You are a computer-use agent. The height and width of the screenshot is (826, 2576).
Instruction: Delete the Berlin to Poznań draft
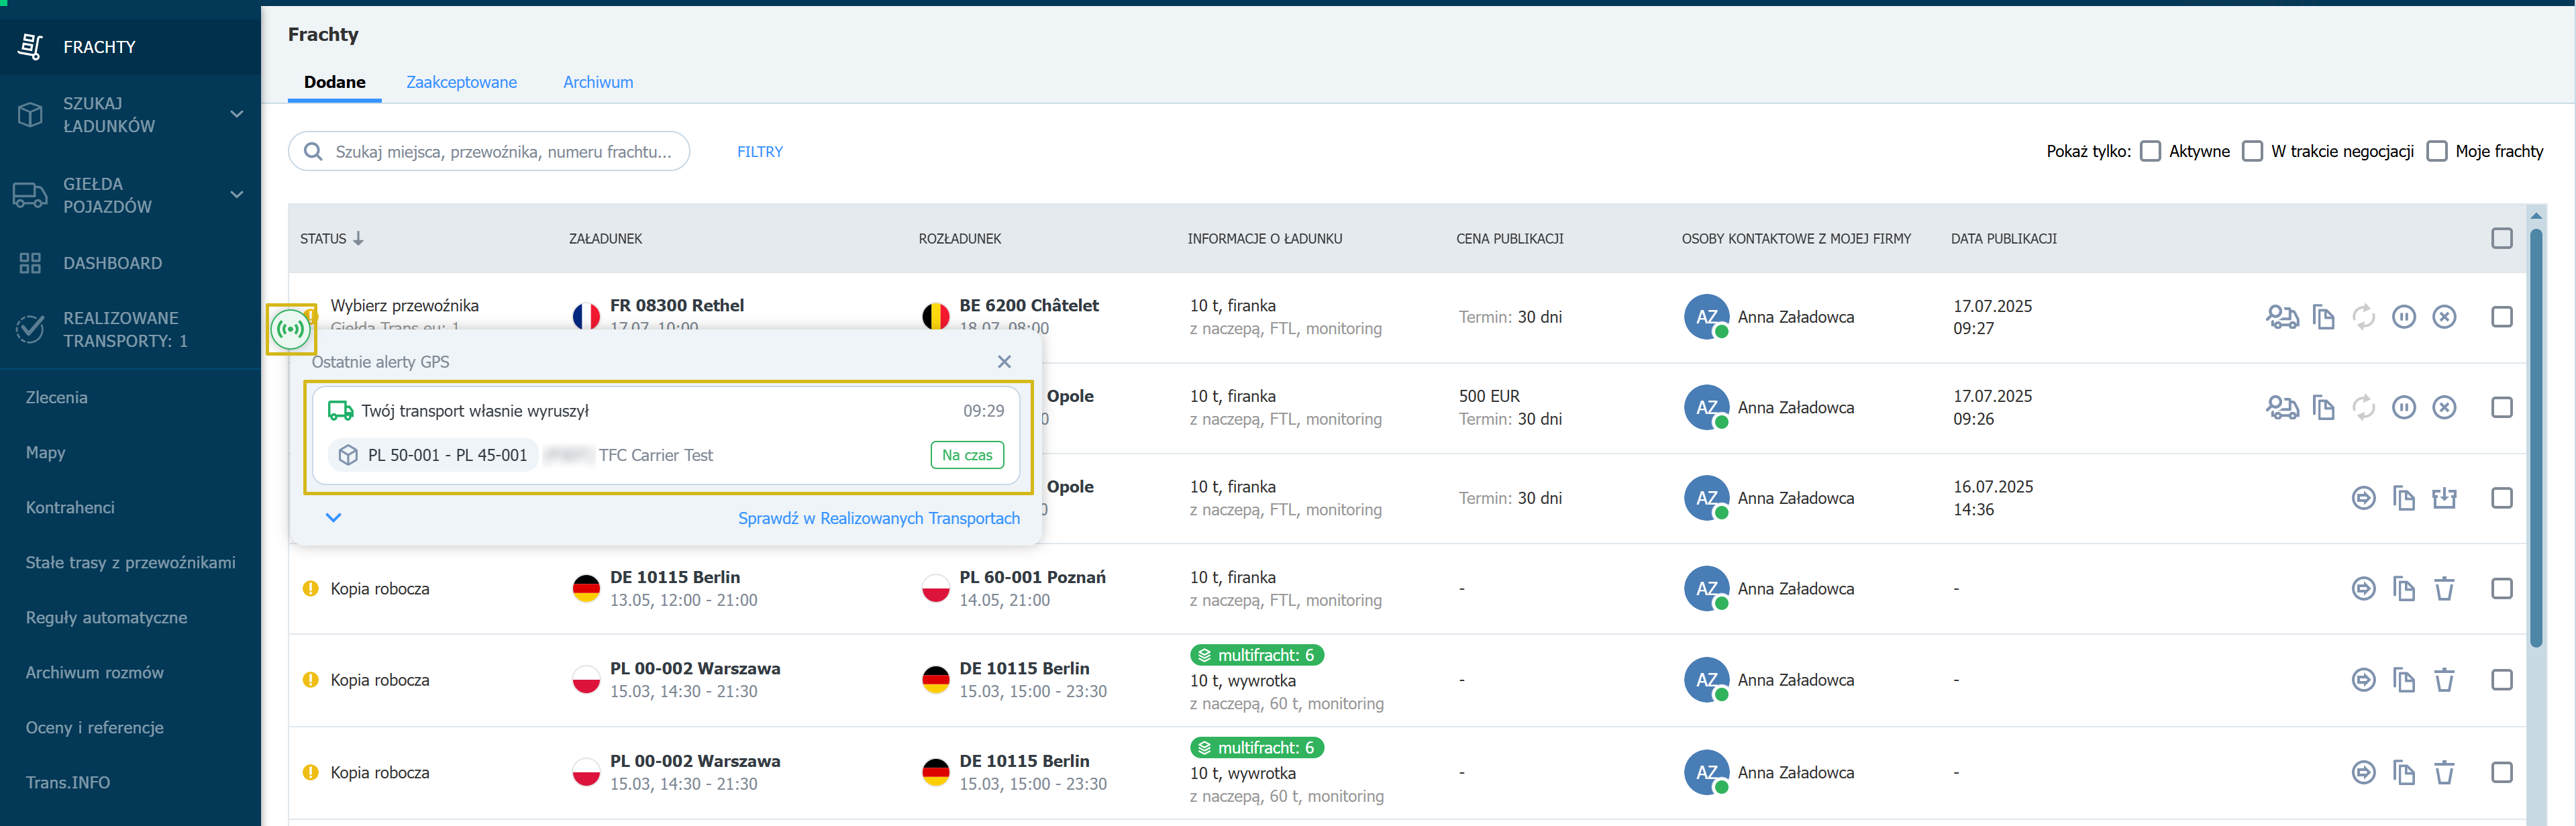pos(2444,589)
